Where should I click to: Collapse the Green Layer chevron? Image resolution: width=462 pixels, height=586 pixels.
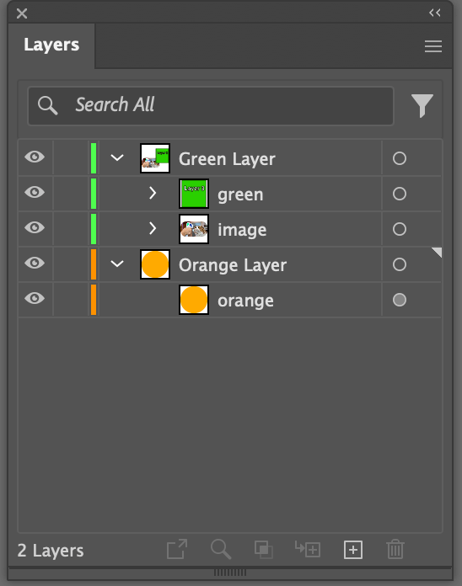pyautogui.click(x=117, y=157)
